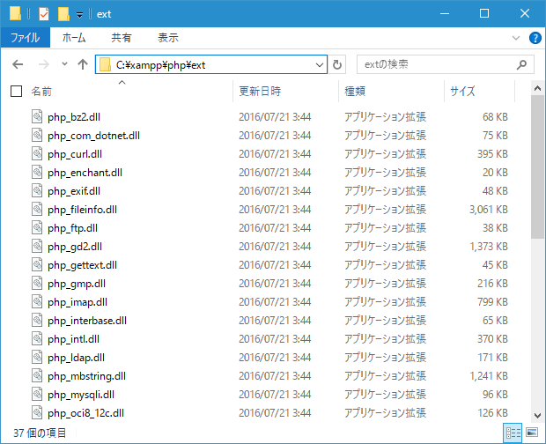Switch to large thumbnails view icon

point(532,433)
